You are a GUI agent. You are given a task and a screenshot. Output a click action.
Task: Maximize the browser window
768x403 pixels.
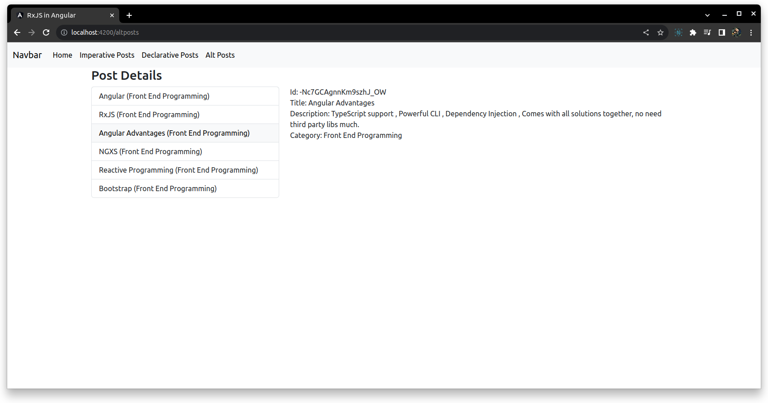[739, 14]
